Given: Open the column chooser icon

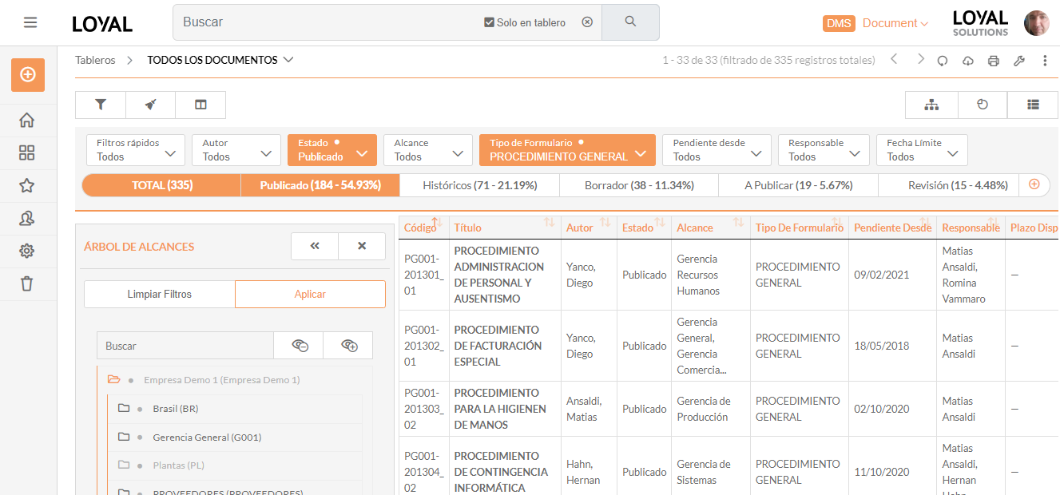Looking at the screenshot, I should 200,104.
